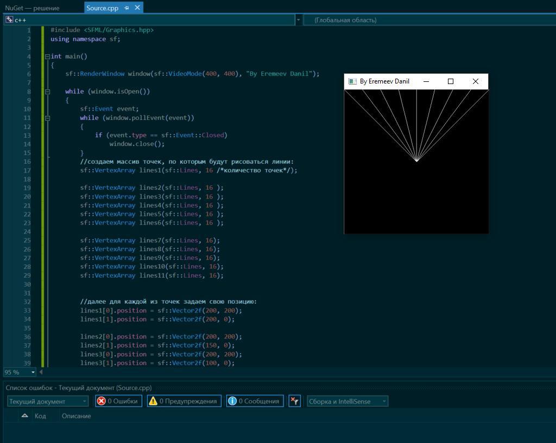Open the Текущий документ scope dropdown
Screen dimensions: 556x443
coord(47,401)
